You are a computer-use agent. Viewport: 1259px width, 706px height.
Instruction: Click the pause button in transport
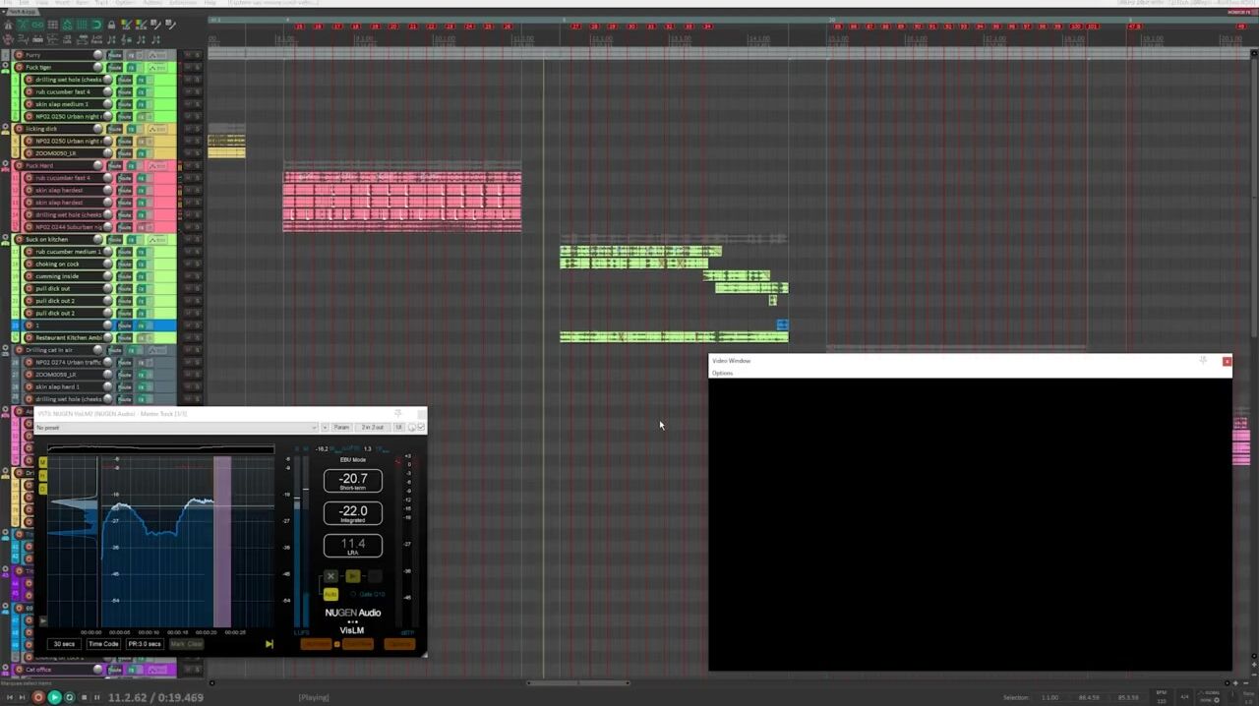(96, 697)
